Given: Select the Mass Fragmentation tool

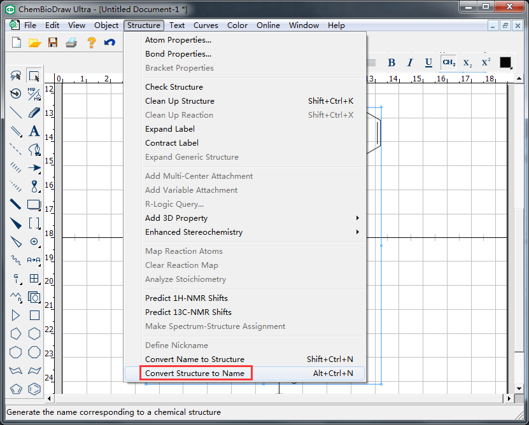Looking at the screenshot, I should pos(34,94).
